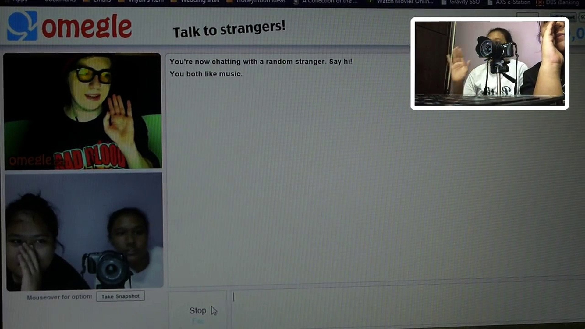The width and height of the screenshot is (585, 329).
Task: Click the 'Talk to strangers!' tagline
Action: coord(229,29)
